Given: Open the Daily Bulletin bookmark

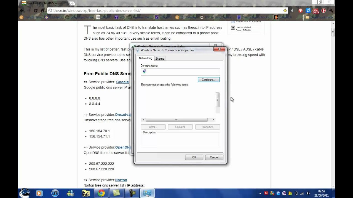Looking at the screenshot, I should 31,17.
